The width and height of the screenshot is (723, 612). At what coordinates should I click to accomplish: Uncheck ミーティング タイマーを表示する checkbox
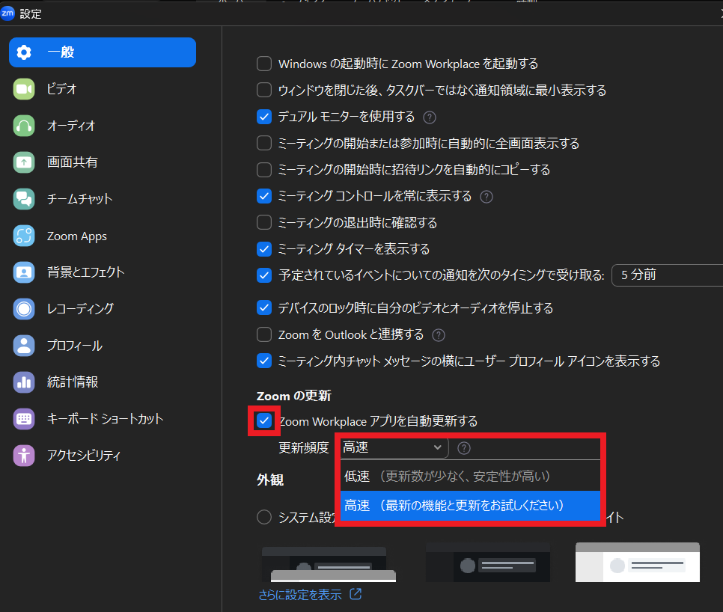point(264,248)
